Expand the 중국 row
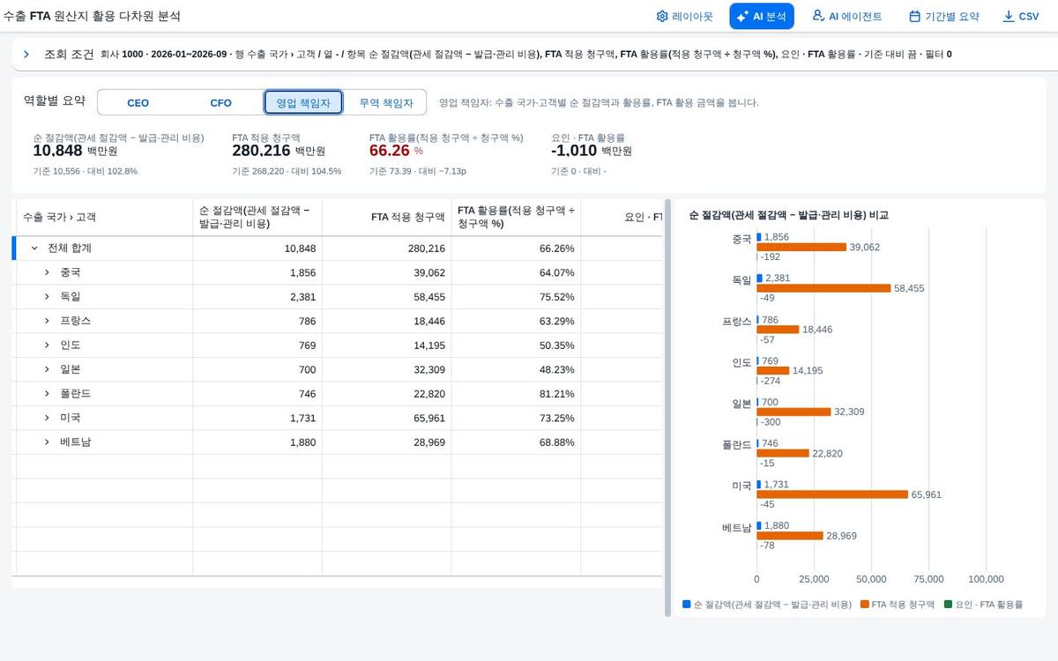 (47, 272)
